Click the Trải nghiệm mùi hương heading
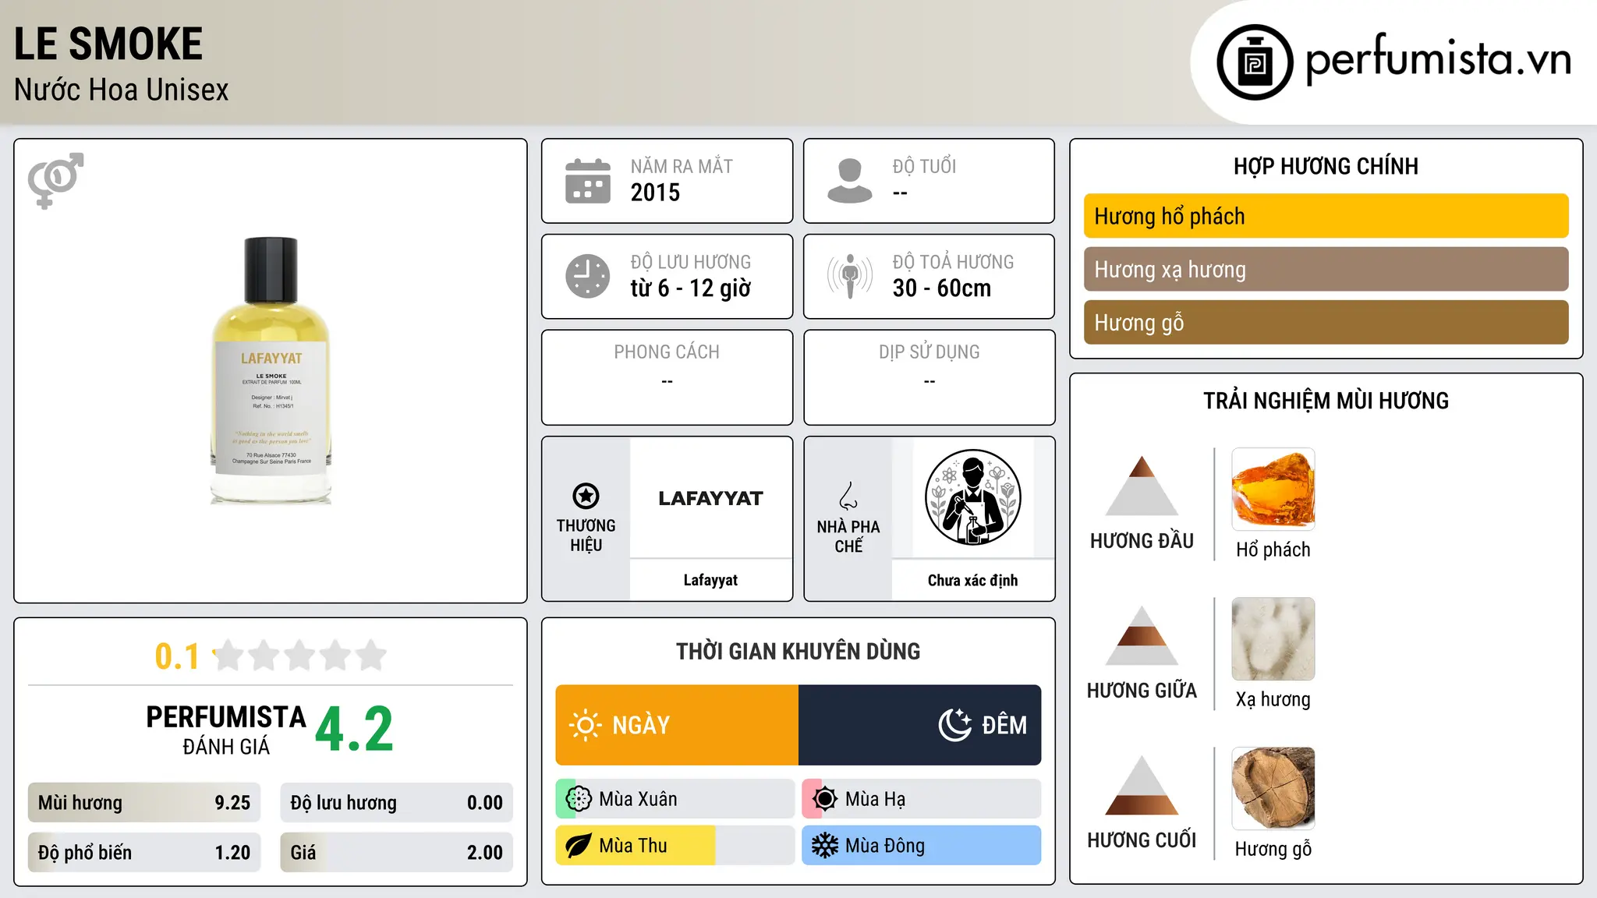1597x898 pixels. tap(1326, 401)
